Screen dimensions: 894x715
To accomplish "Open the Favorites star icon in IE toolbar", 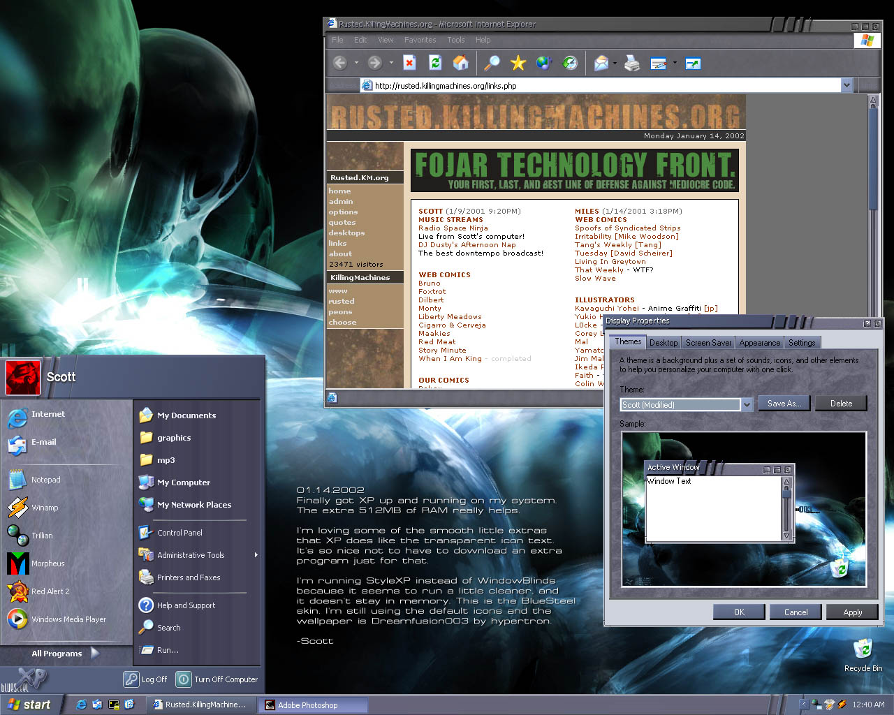I will (518, 64).
